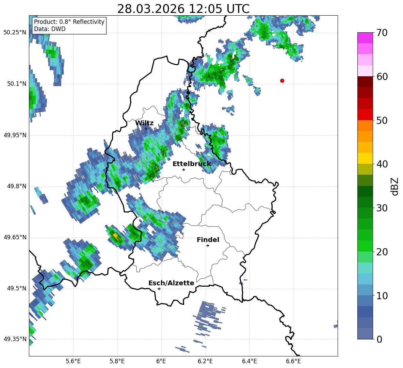The width and height of the screenshot is (403, 368).
Task: Click the 49.35°N latitude label
Action: coord(15,339)
